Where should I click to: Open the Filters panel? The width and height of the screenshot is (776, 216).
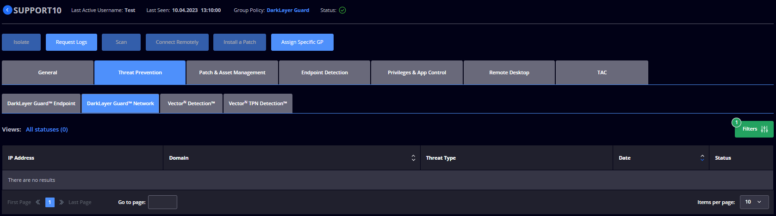pyautogui.click(x=754, y=129)
